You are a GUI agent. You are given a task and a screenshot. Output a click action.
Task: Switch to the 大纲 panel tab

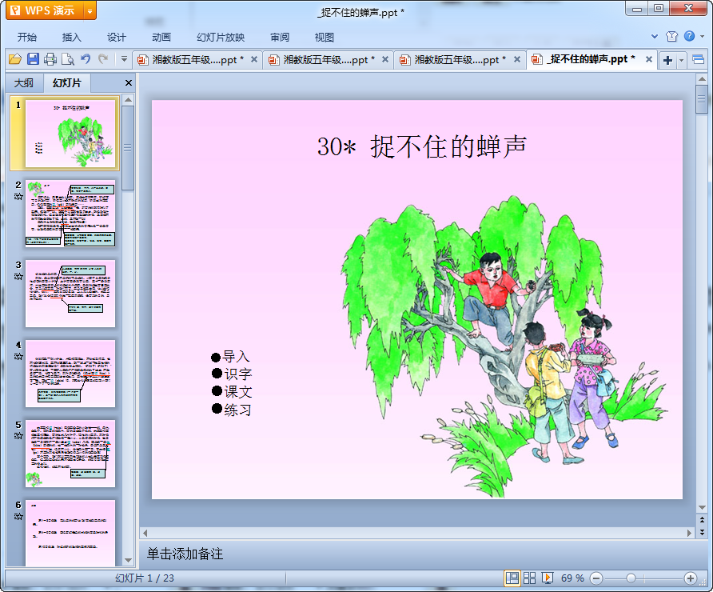click(24, 83)
